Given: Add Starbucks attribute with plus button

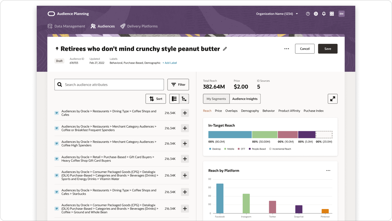Looking at the screenshot, I should 185,192.
